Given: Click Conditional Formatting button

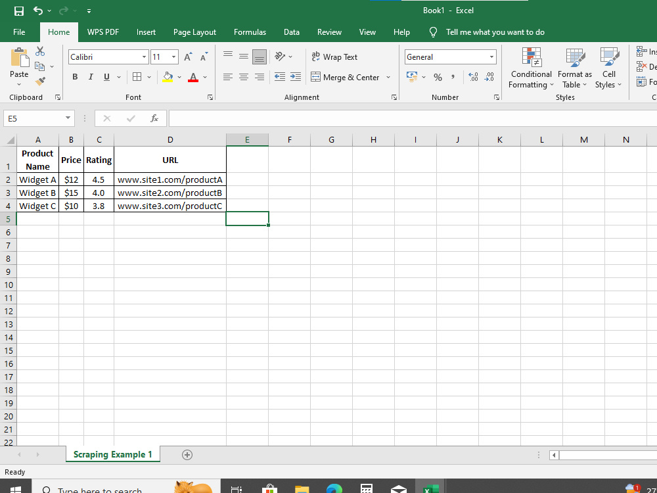Looking at the screenshot, I should point(531,68).
